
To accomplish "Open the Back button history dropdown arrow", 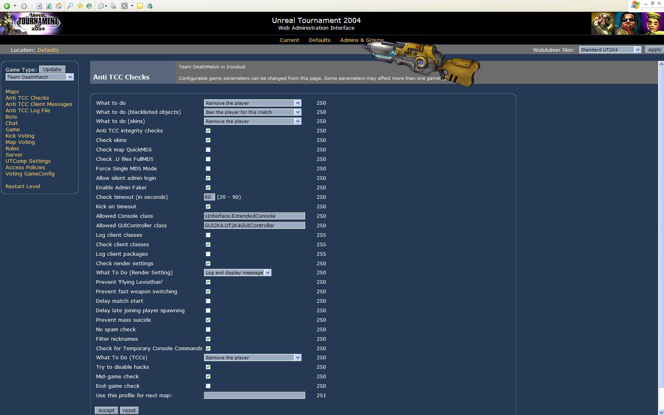I will [x=15, y=6].
